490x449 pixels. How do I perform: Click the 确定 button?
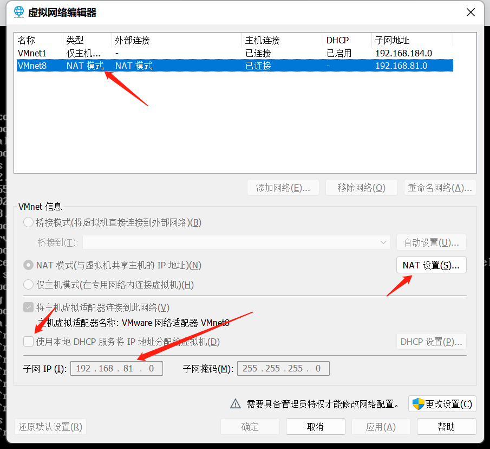click(x=250, y=427)
